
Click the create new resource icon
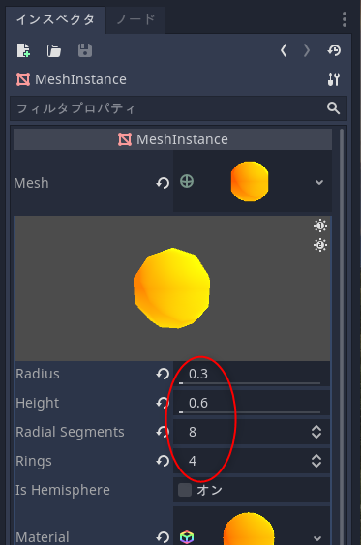pos(23,50)
